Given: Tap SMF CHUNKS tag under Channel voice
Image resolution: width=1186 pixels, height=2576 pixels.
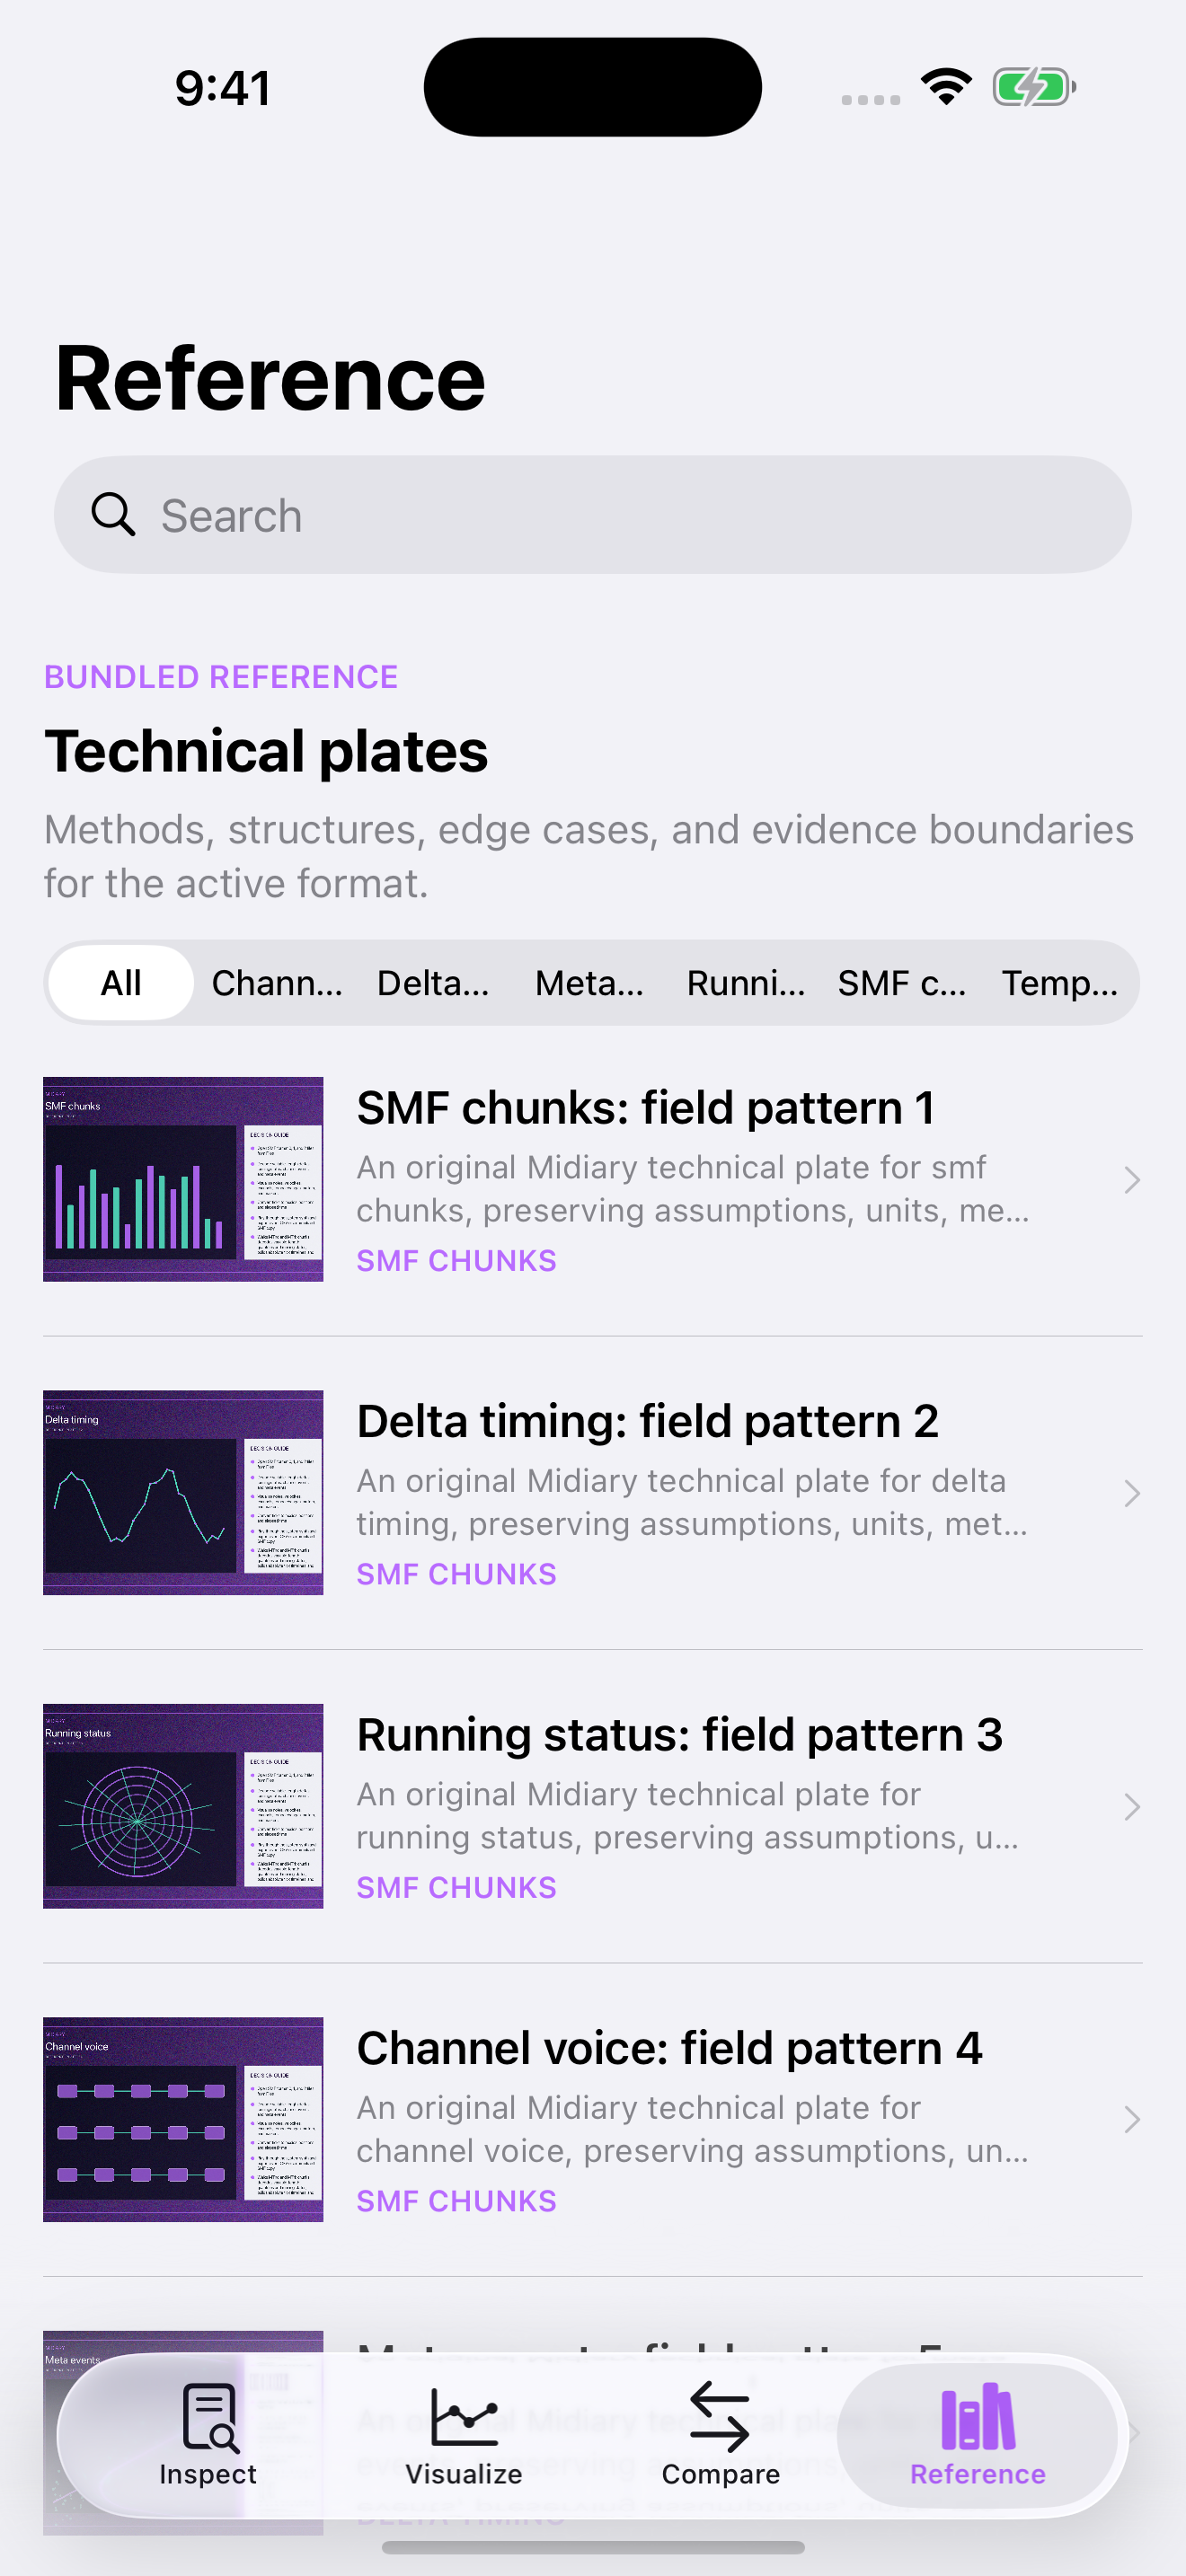Looking at the screenshot, I should [x=457, y=2201].
